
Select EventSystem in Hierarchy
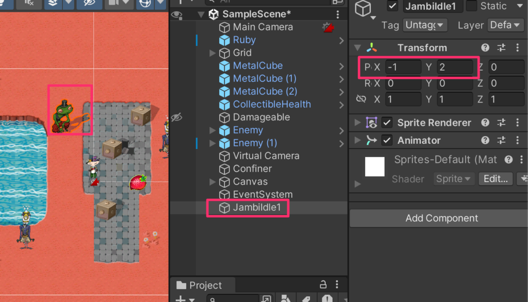pos(262,195)
